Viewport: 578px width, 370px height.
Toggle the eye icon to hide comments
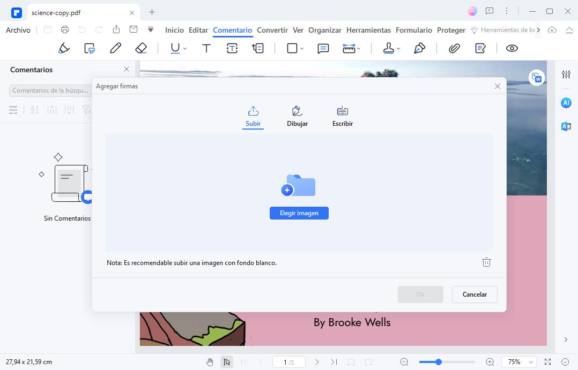coord(512,48)
